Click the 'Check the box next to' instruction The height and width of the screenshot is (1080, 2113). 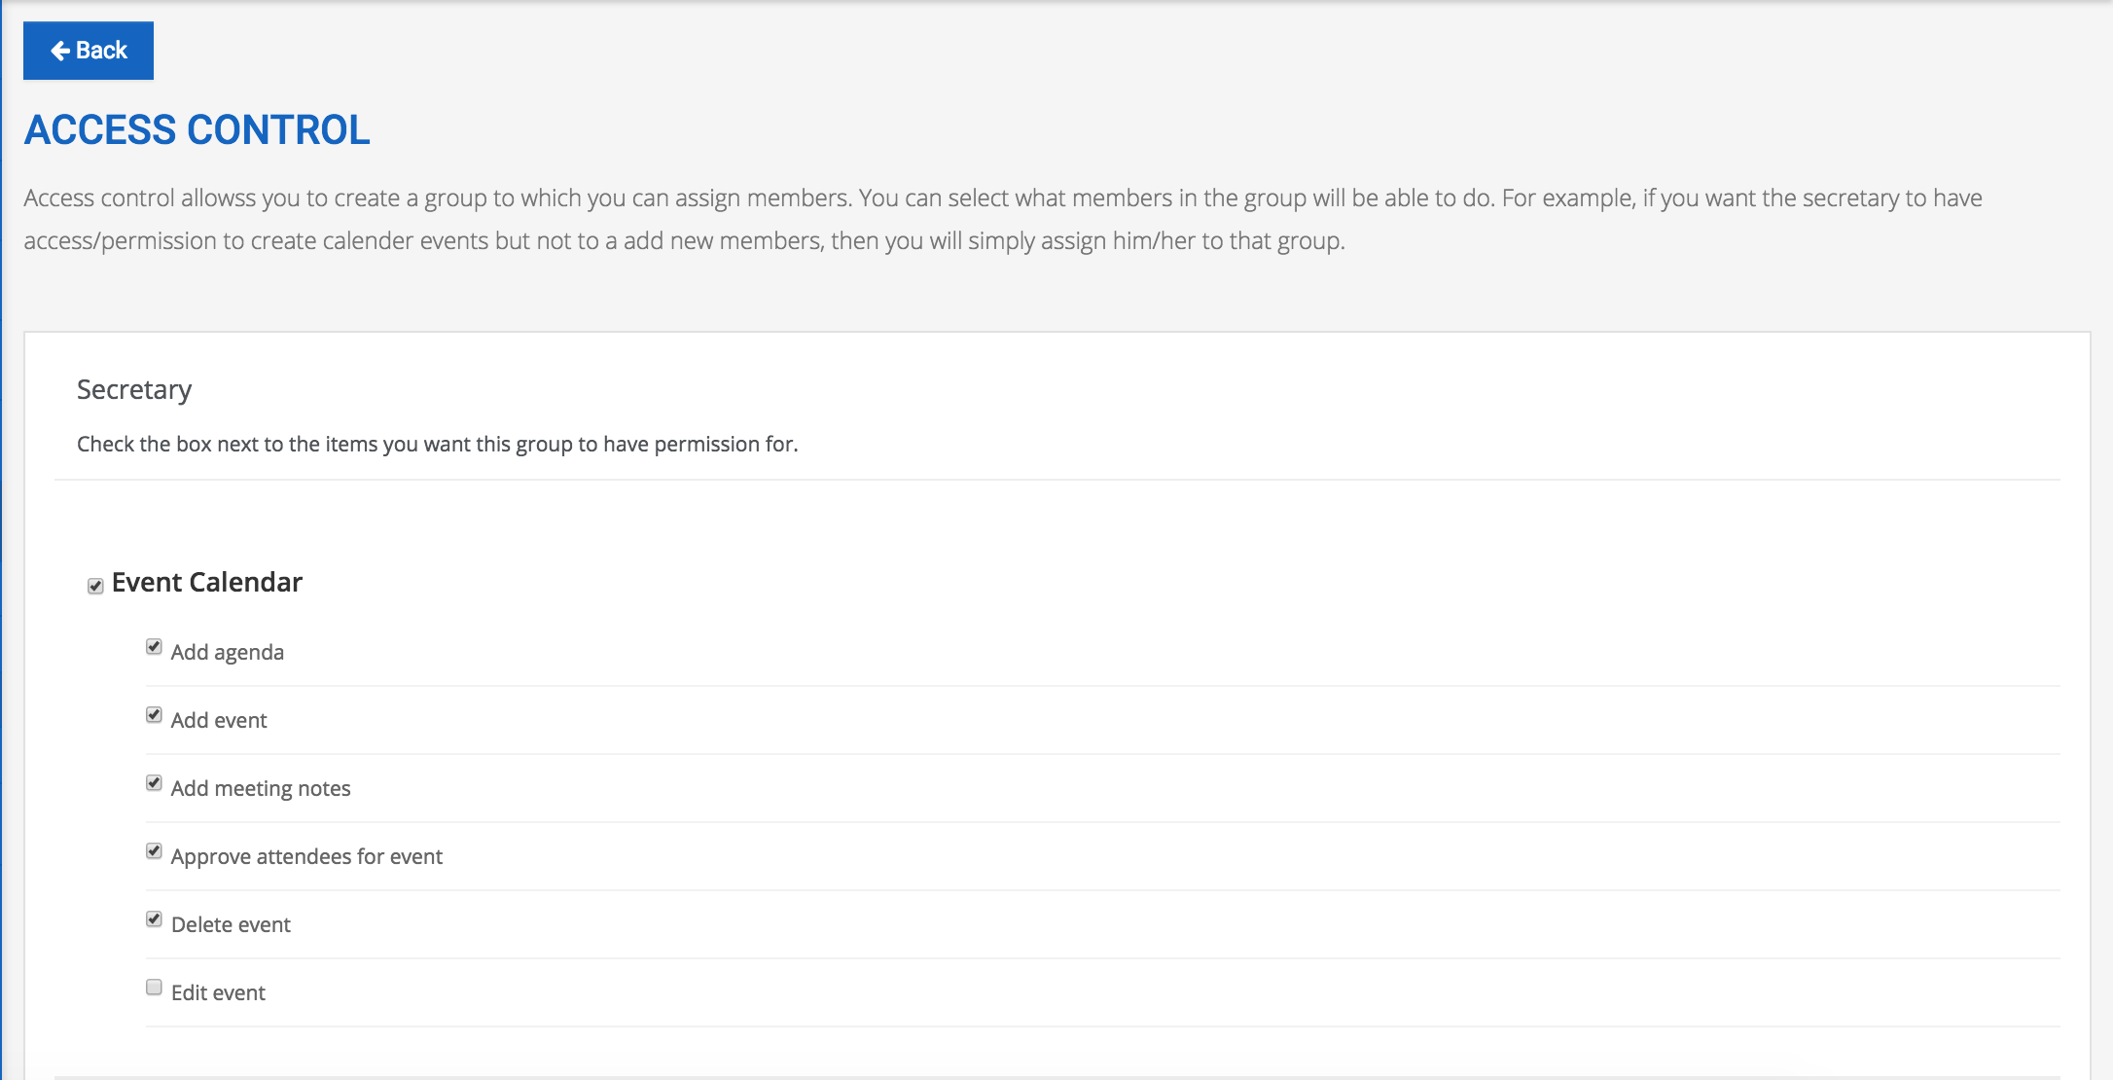coord(438,445)
